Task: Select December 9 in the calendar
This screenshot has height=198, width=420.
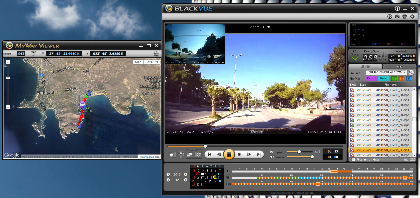Action: (x=198, y=174)
